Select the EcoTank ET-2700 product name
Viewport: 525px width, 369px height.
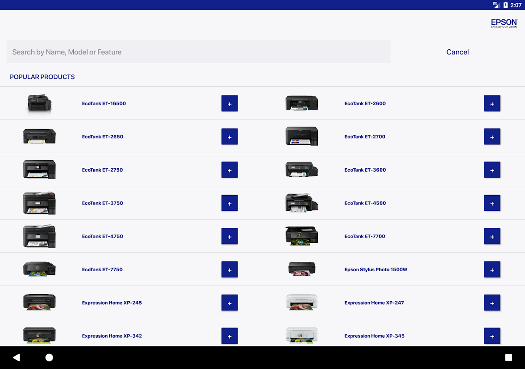[364, 137]
